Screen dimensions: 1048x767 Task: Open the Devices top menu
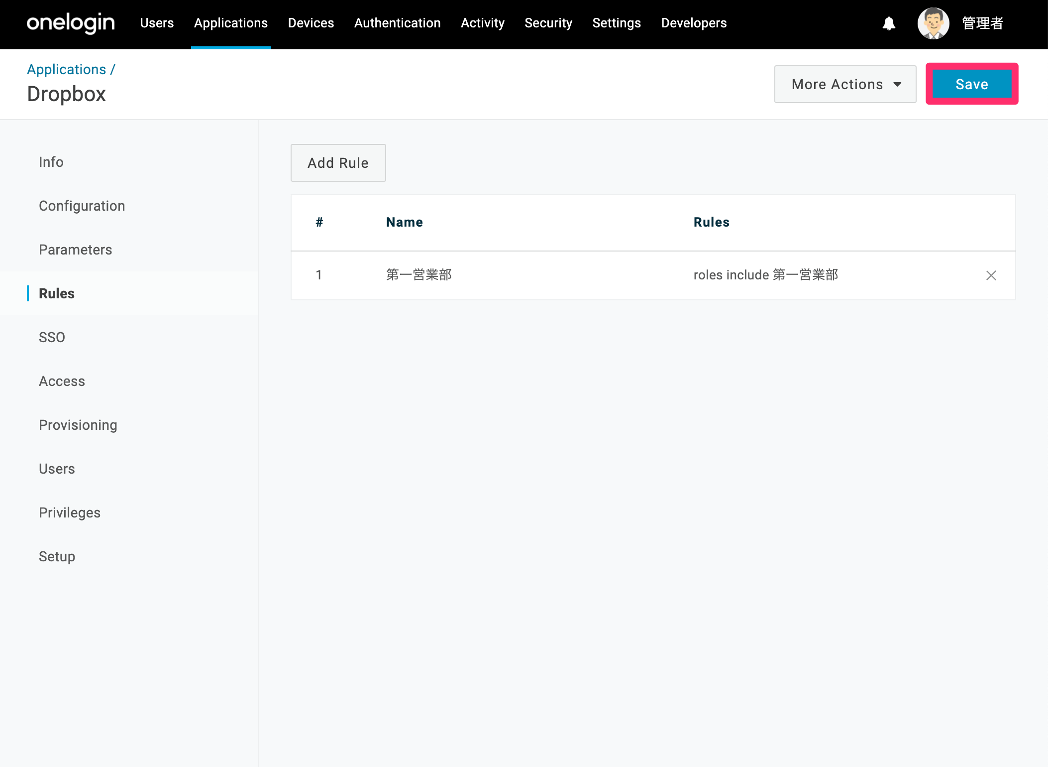click(x=311, y=23)
